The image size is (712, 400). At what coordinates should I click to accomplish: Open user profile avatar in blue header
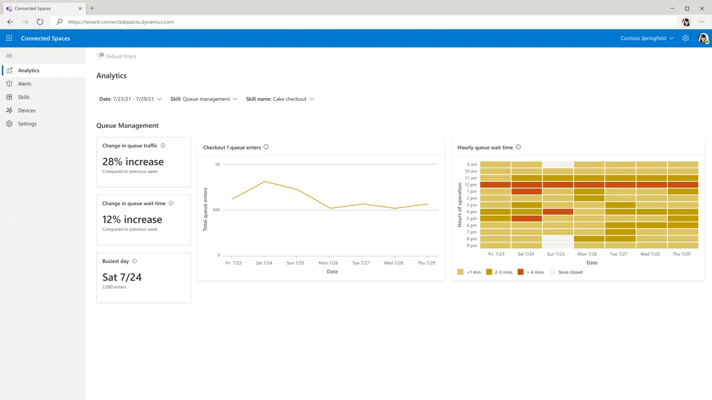tap(703, 38)
